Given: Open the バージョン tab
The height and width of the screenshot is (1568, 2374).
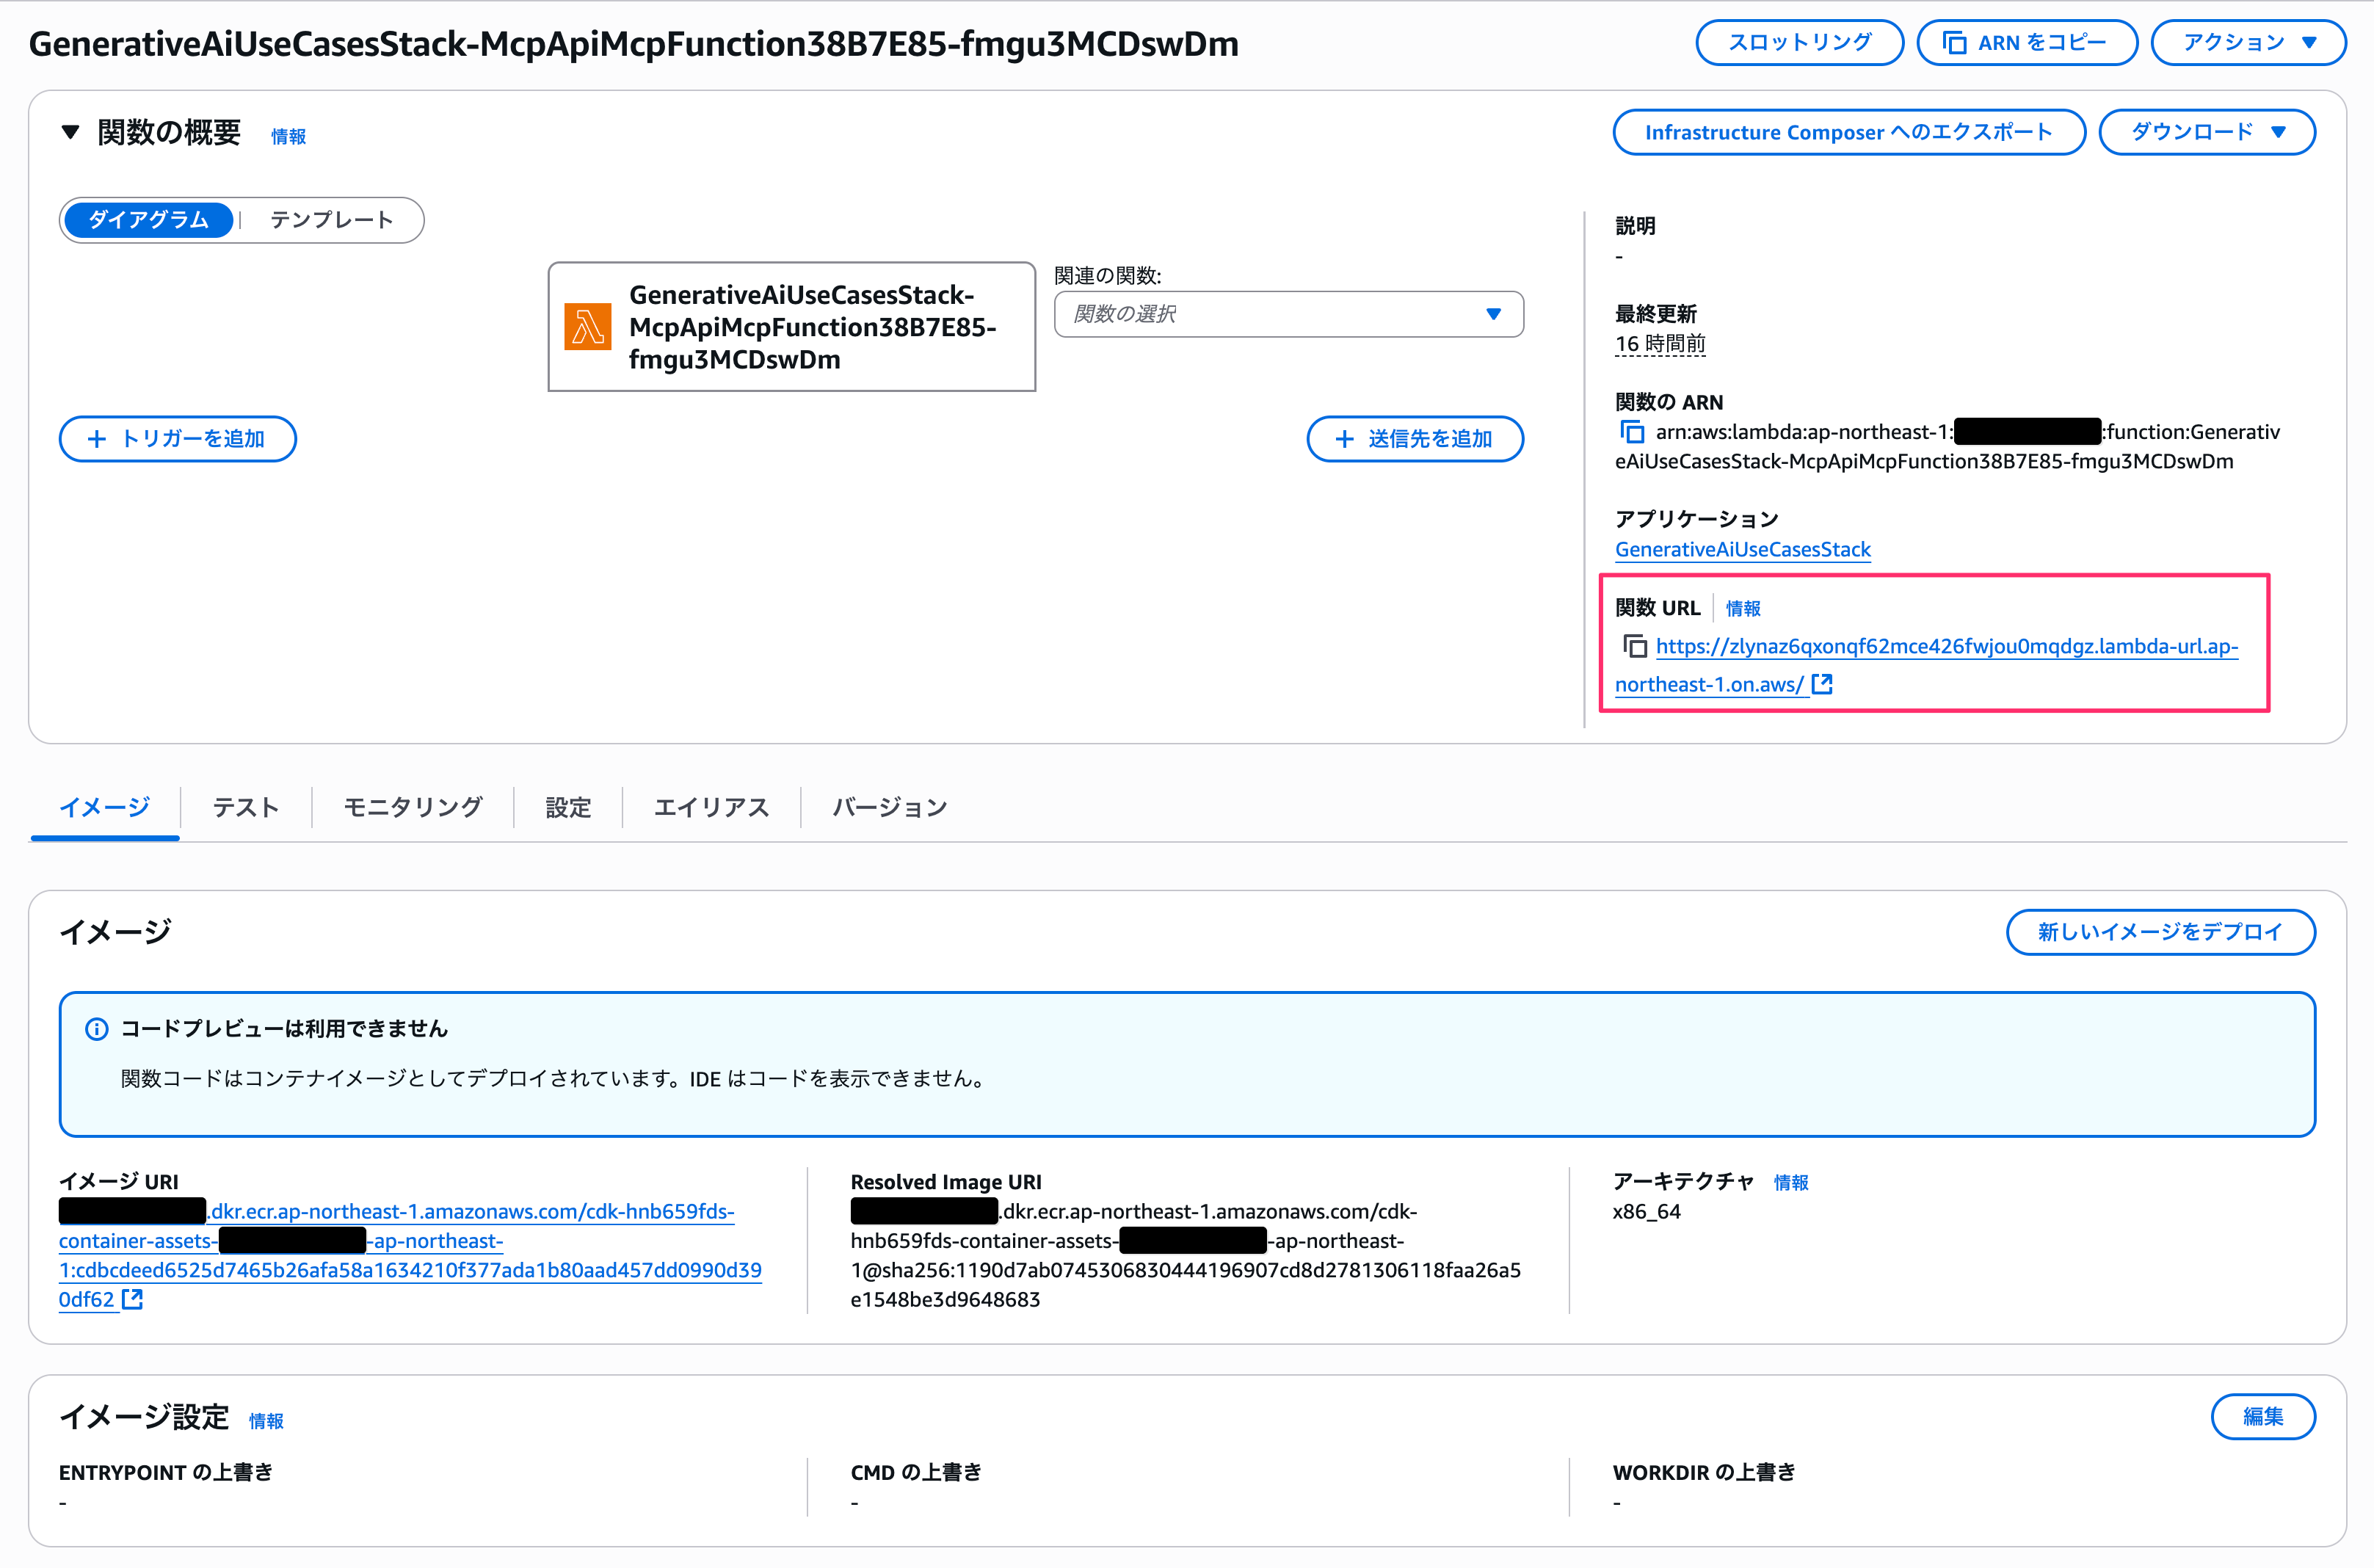Looking at the screenshot, I should [890, 807].
